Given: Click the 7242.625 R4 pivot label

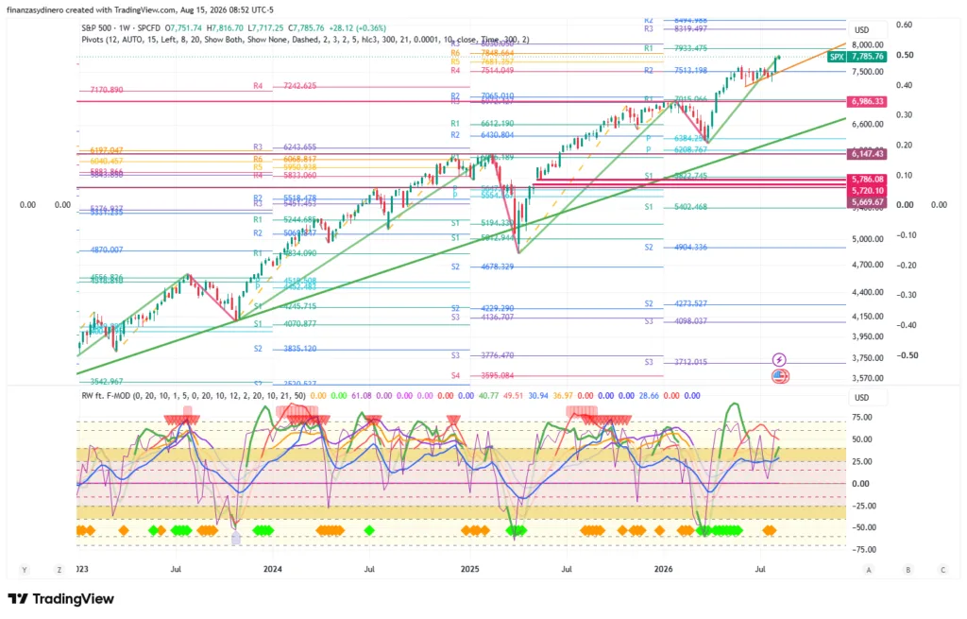Looking at the screenshot, I should pyautogui.click(x=299, y=86).
